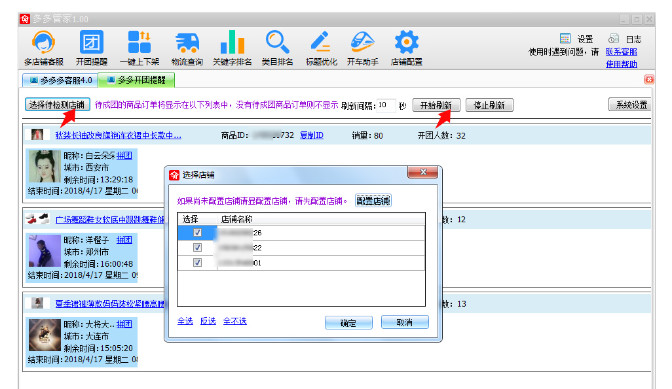Open 标题优化 title optimization

[x=322, y=48]
